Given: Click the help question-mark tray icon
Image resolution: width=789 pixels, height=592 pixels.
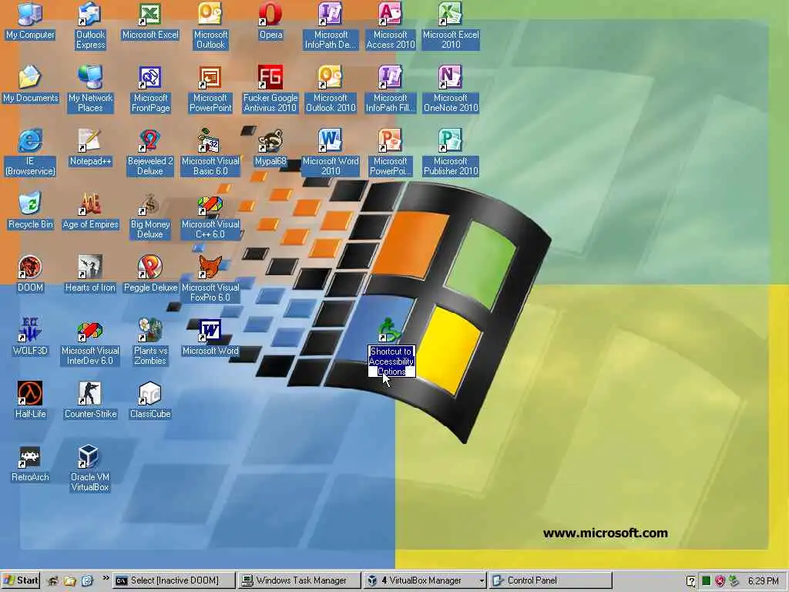Looking at the screenshot, I should pos(692,581).
